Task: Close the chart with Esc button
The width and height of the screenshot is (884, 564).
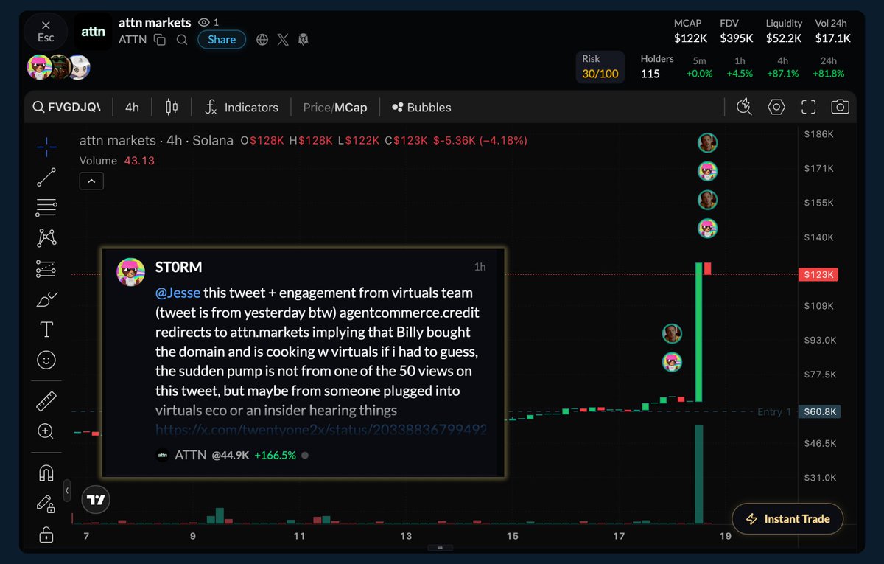Action: click(46, 32)
